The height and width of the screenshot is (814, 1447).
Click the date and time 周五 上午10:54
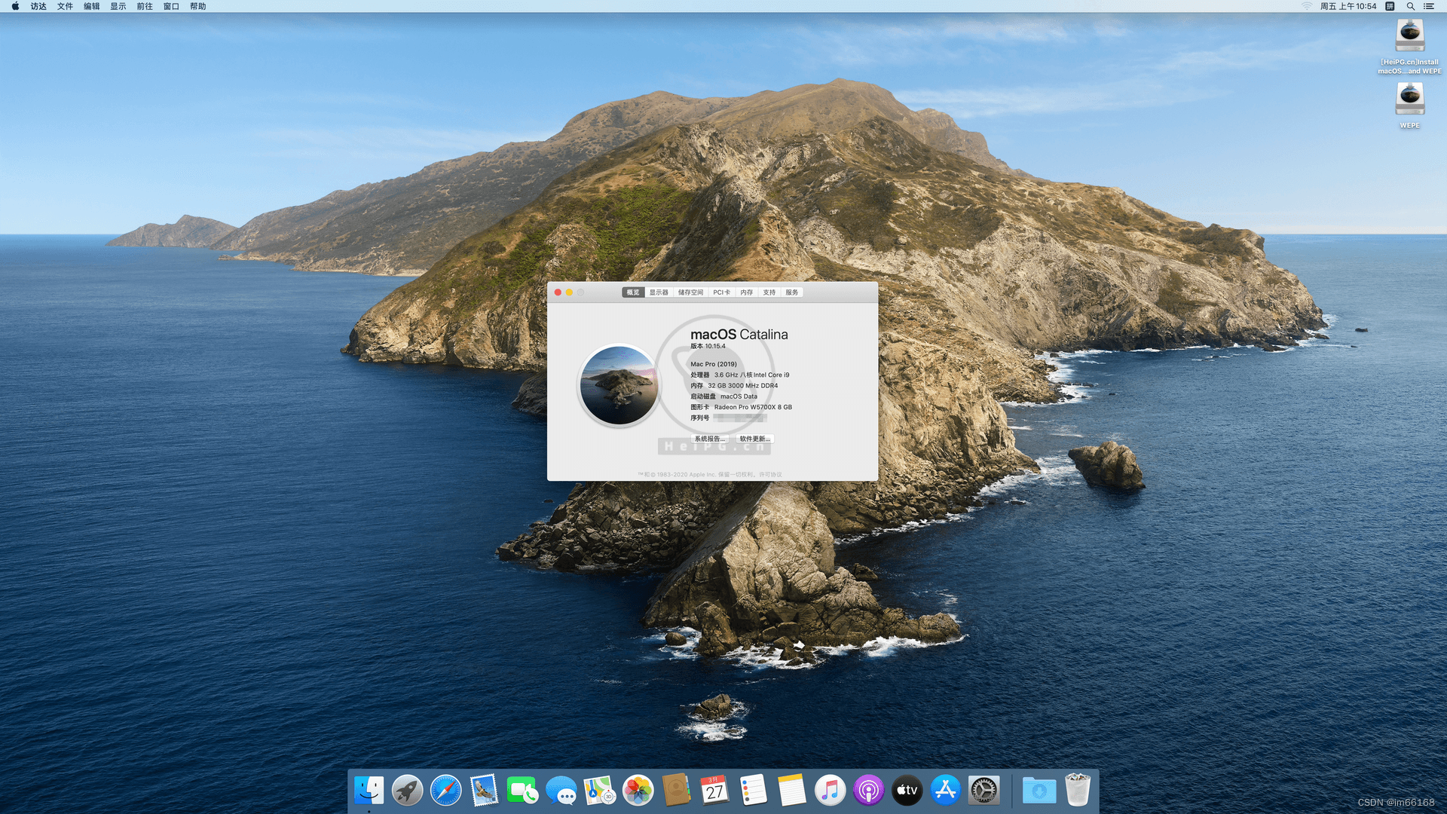1348,6
